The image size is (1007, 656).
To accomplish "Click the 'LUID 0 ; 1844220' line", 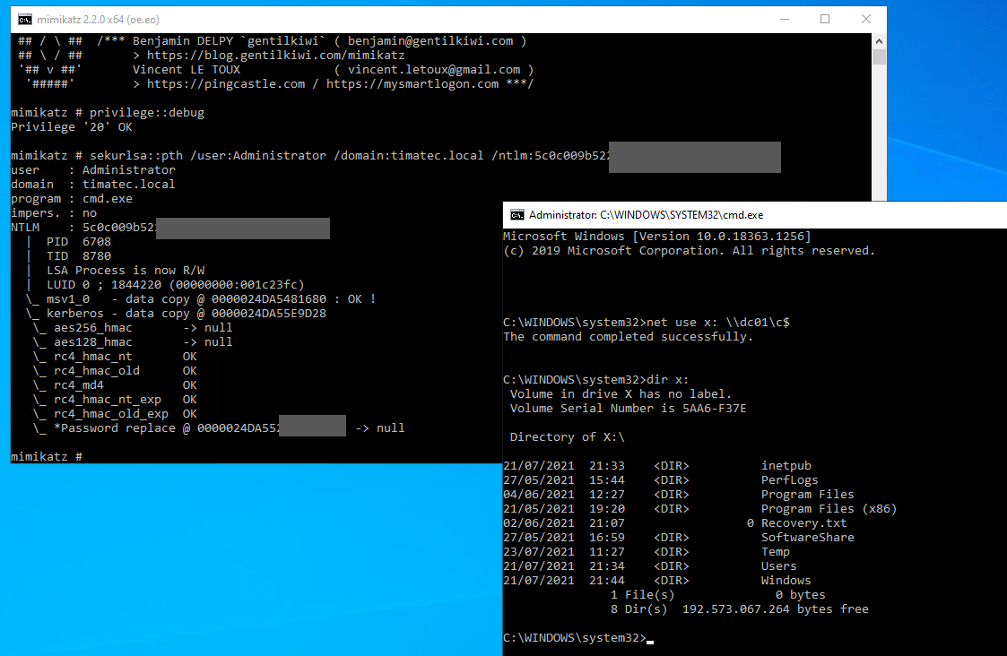I will [x=176, y=285].
